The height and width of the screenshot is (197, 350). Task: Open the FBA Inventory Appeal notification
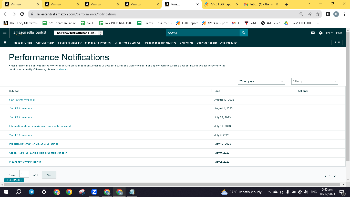pyautogui.click(x=22, y=100)
